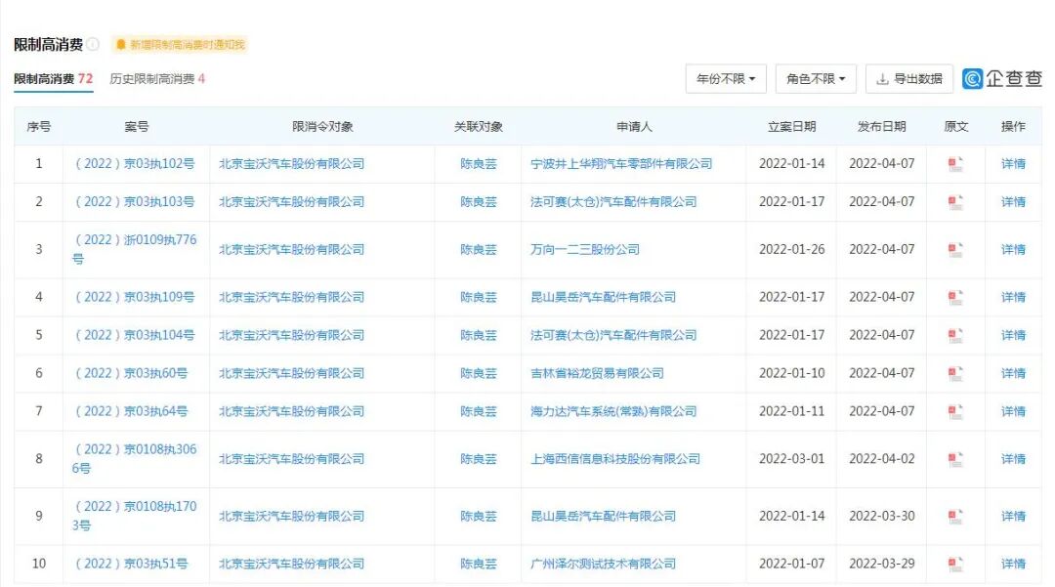Open applicant 上海西信信息科技股份有限公司
The height and width of the screenshot is (587, 1055).
pyautogui.click(x=615, y=459)
